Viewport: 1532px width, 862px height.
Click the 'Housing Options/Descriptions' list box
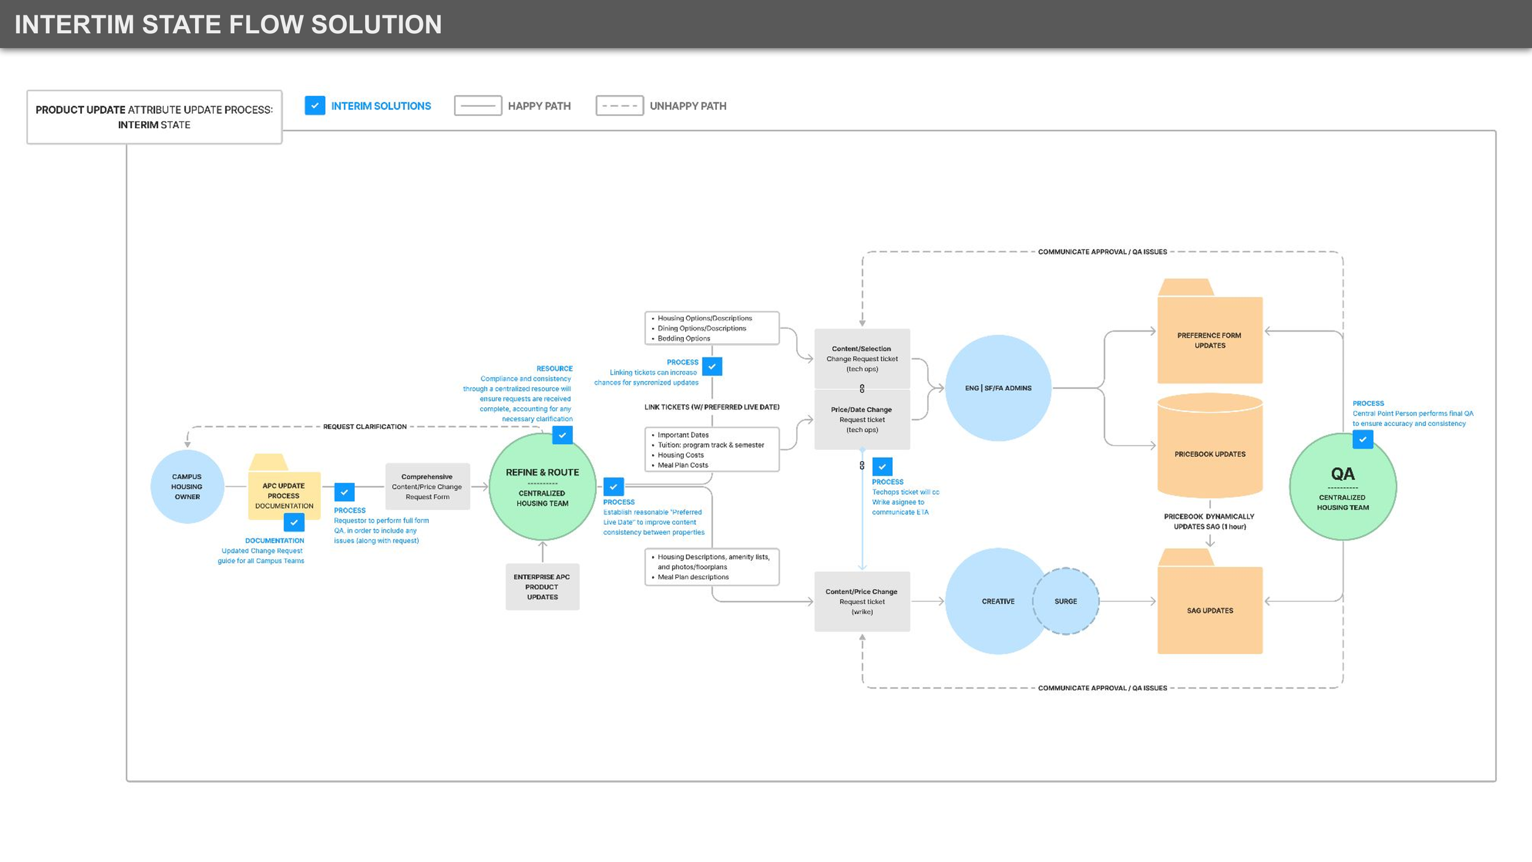712,328
